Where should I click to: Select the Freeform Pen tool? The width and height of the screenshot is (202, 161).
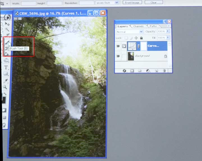coord(6,60)
